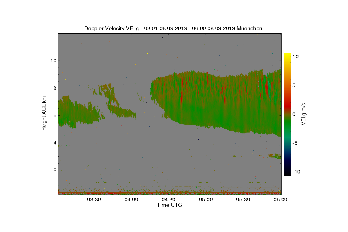Viewport: 348px width, 232px height.
Task: Click the colorbar label 5
Action: [x=294, y=85]
